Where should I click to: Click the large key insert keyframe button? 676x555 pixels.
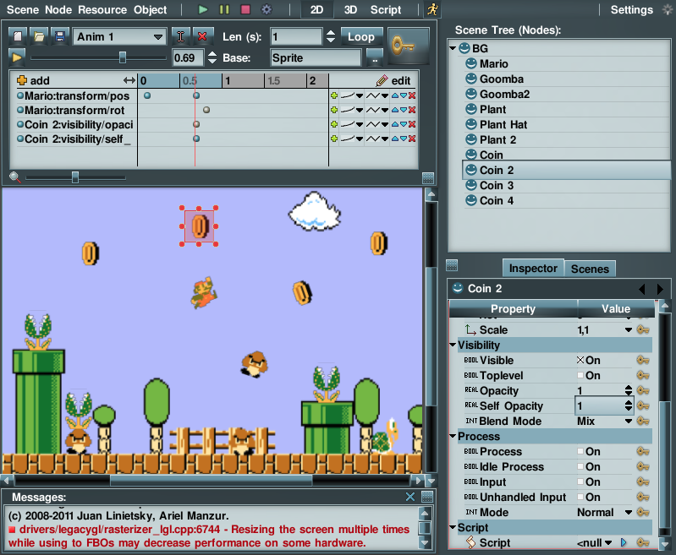point(408,46)
